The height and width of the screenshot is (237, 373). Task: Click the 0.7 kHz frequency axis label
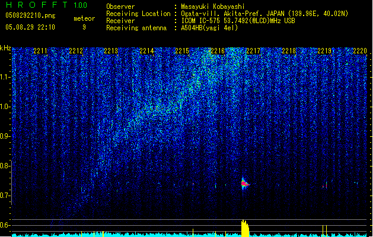5,196
